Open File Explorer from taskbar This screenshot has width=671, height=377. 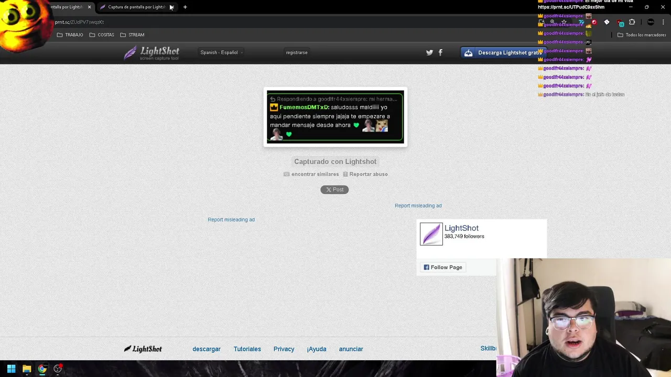click(x=27, y=369)
